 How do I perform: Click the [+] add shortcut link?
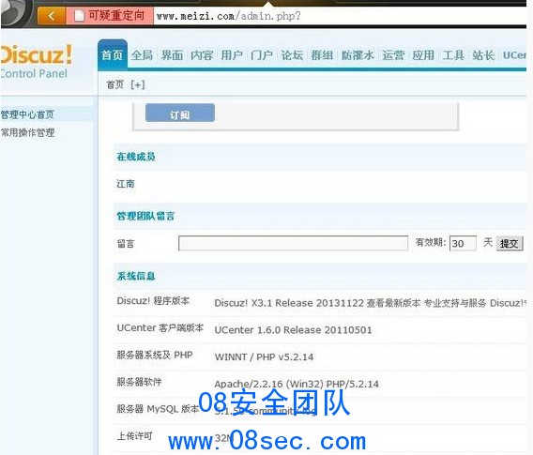click(138, 84)
